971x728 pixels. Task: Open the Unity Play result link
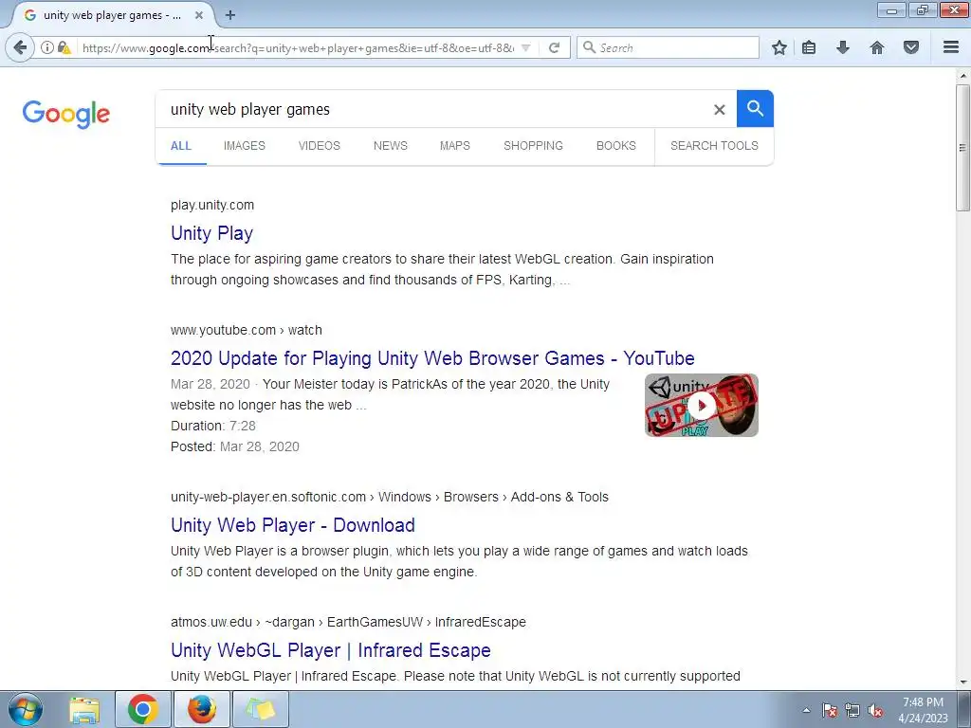coord(211,233)
